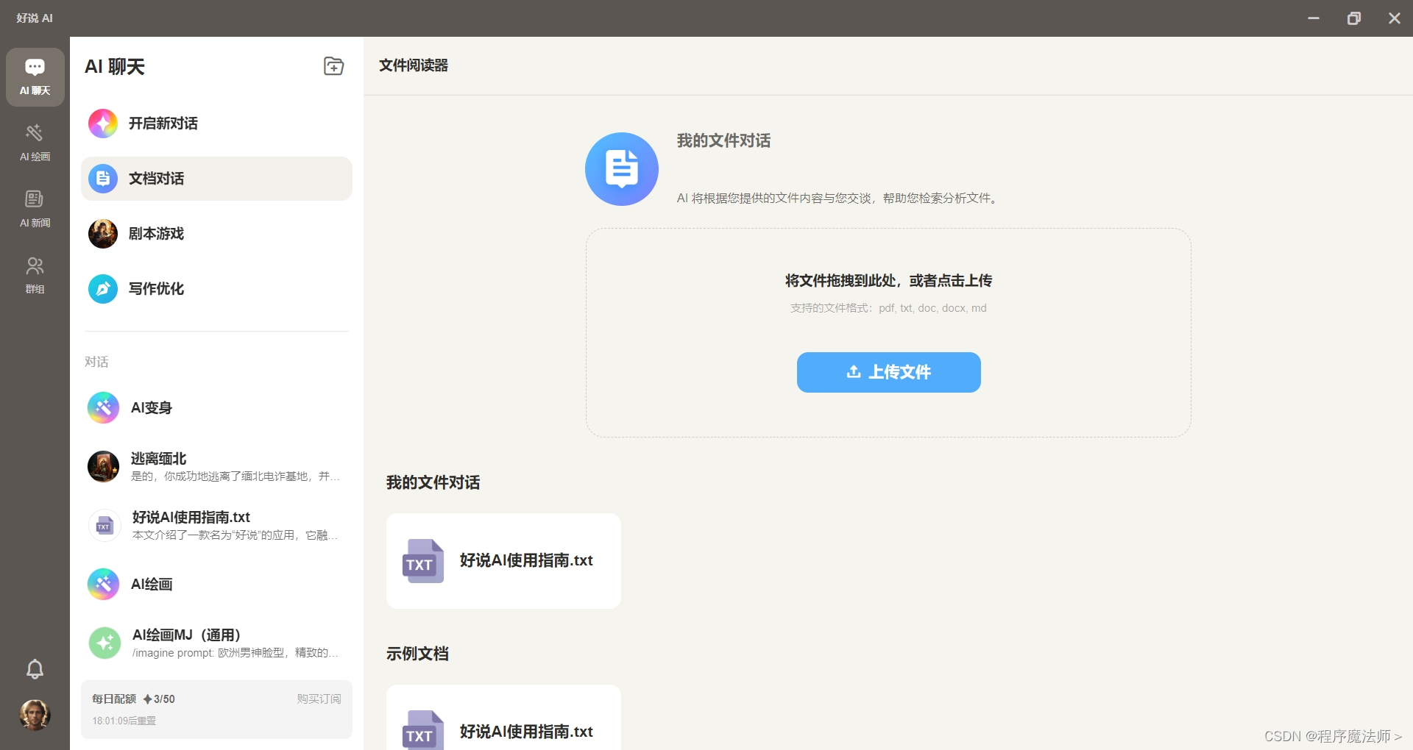Choose 写作优化 menu item
The image size is (1413, 750).
click(x=216, y=289)
